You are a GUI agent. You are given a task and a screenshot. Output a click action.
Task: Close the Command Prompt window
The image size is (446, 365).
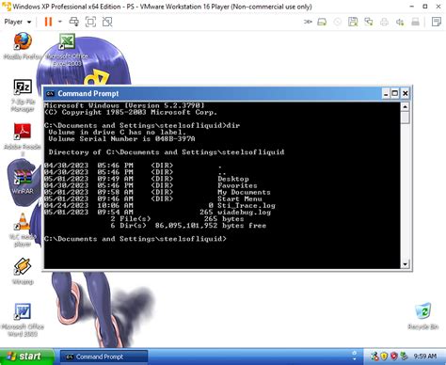406,93
